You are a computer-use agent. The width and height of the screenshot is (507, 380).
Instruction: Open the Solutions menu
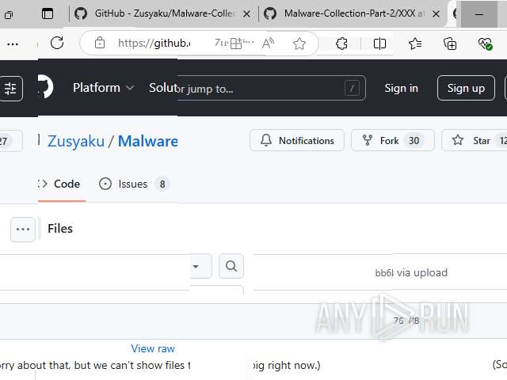163,88
